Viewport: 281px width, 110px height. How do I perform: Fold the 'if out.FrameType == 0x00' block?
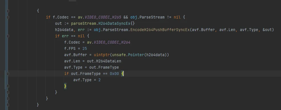[x=8, y=74]
